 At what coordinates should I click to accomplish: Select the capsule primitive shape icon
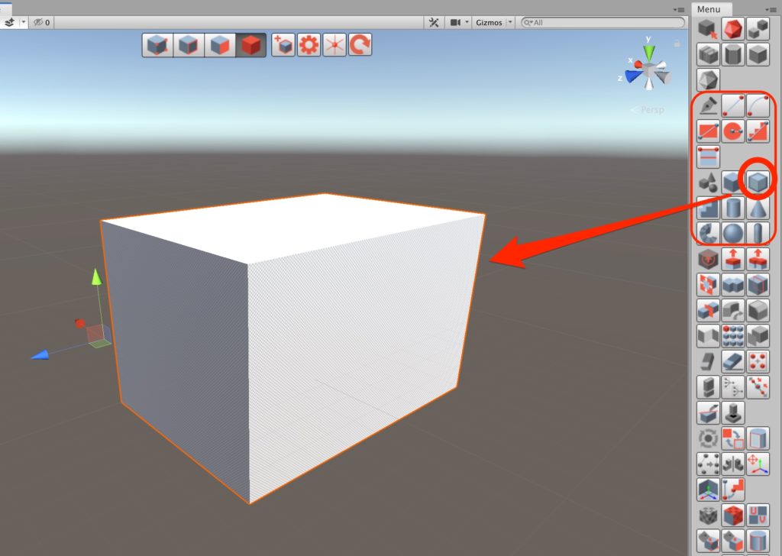coord(758,233)
